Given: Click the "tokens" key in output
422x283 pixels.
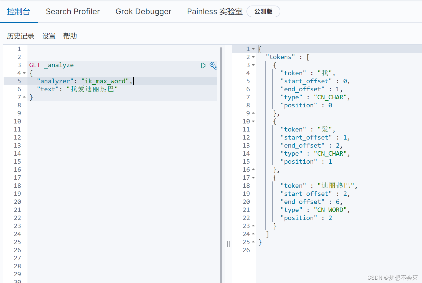Looking at the screenshot, I should 280,57.
